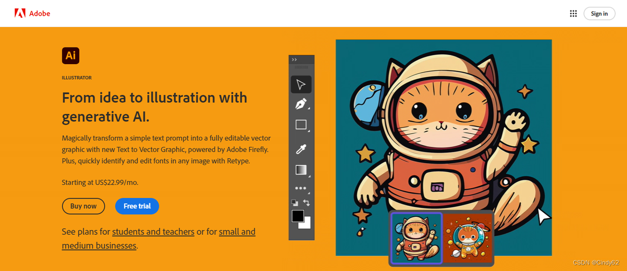Click the Adobe wordmark text
Image resolution: width=627 pixels, height=271 pixels.
point(40,13)
